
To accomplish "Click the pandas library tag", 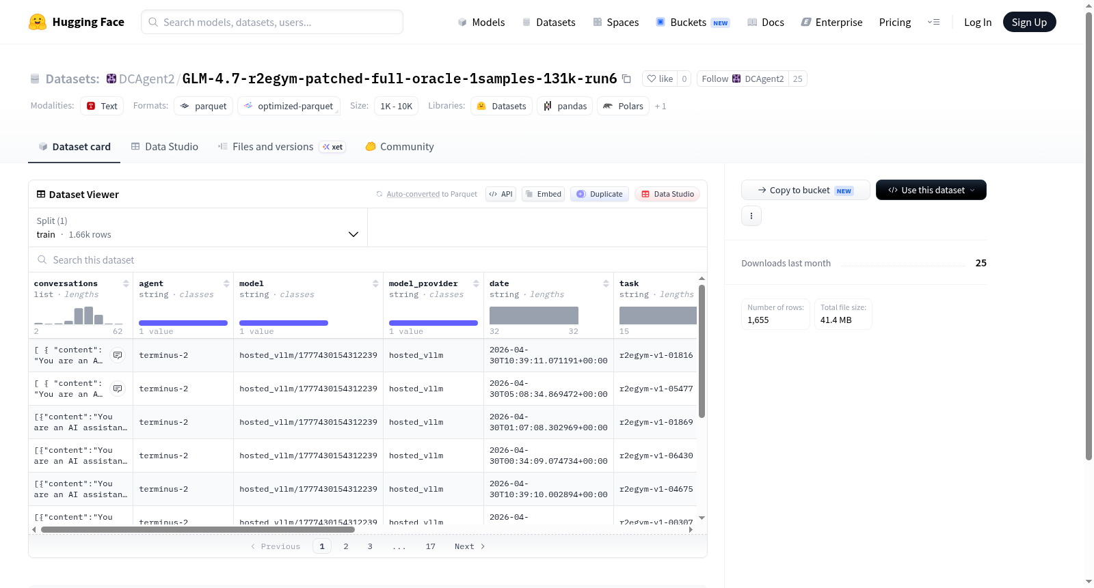I will (x=565, y=106).
